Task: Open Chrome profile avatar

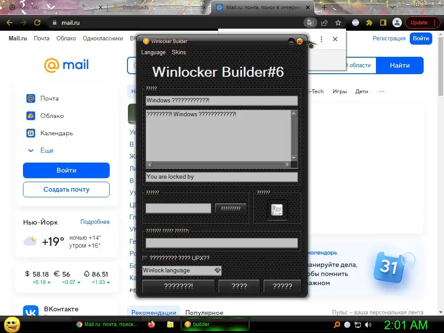Action: pos(397,23)
